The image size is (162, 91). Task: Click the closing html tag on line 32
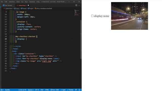(13, 68)
